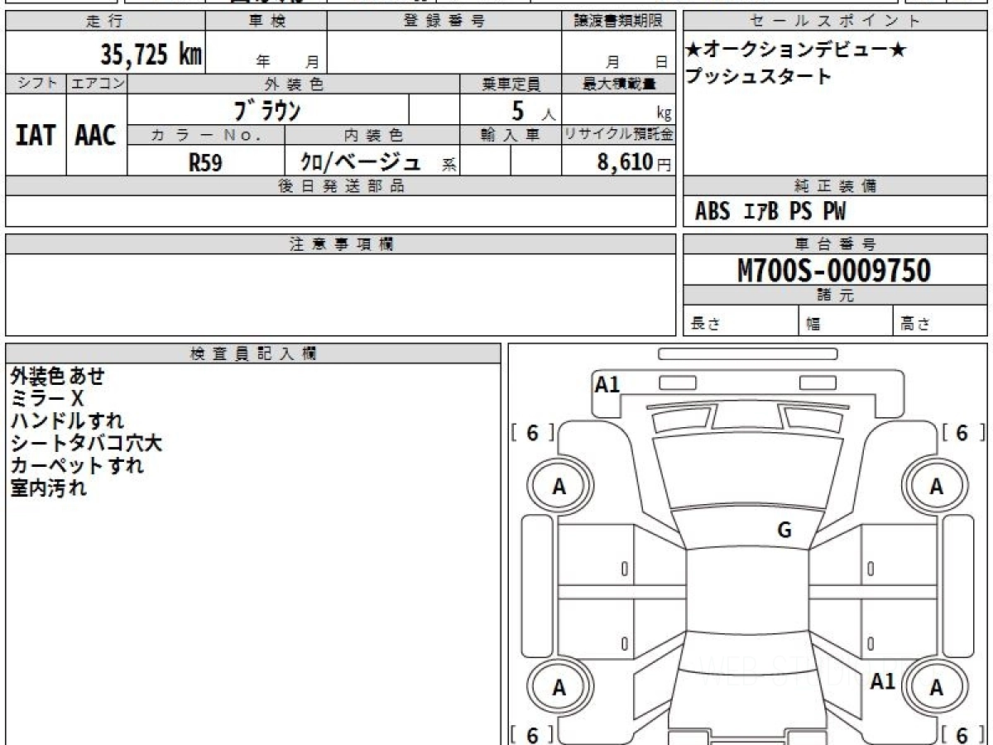This screenshot has width=993, height=745.
Task: Click the 高さ dimension cell
Action: 941,322
